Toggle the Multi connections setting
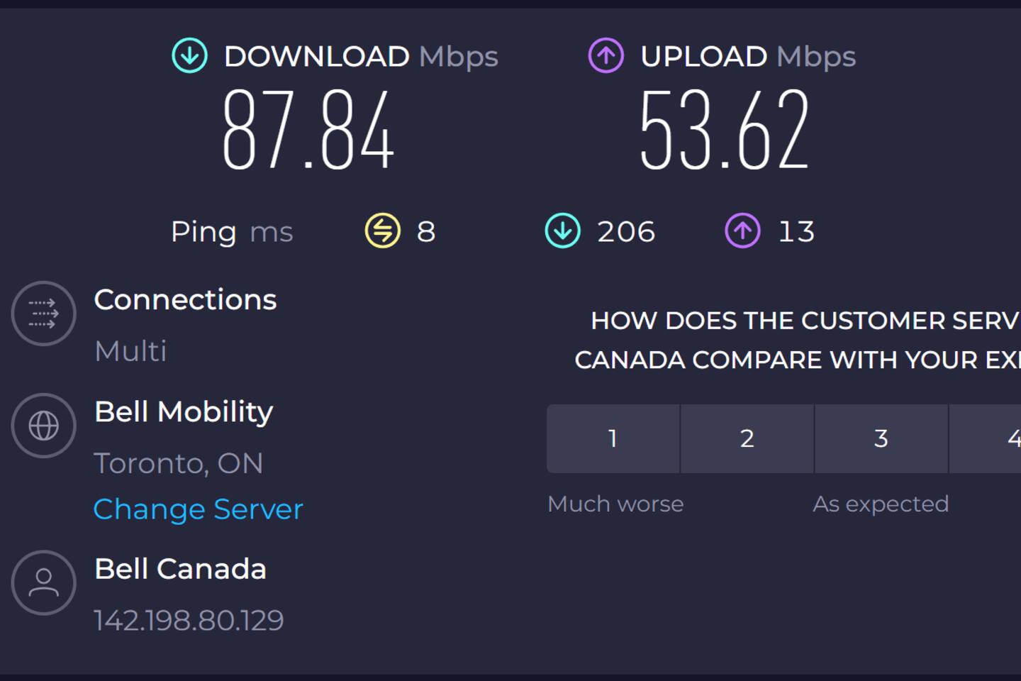The width and height of the screenshot is (1021, 681). point(130,350)
